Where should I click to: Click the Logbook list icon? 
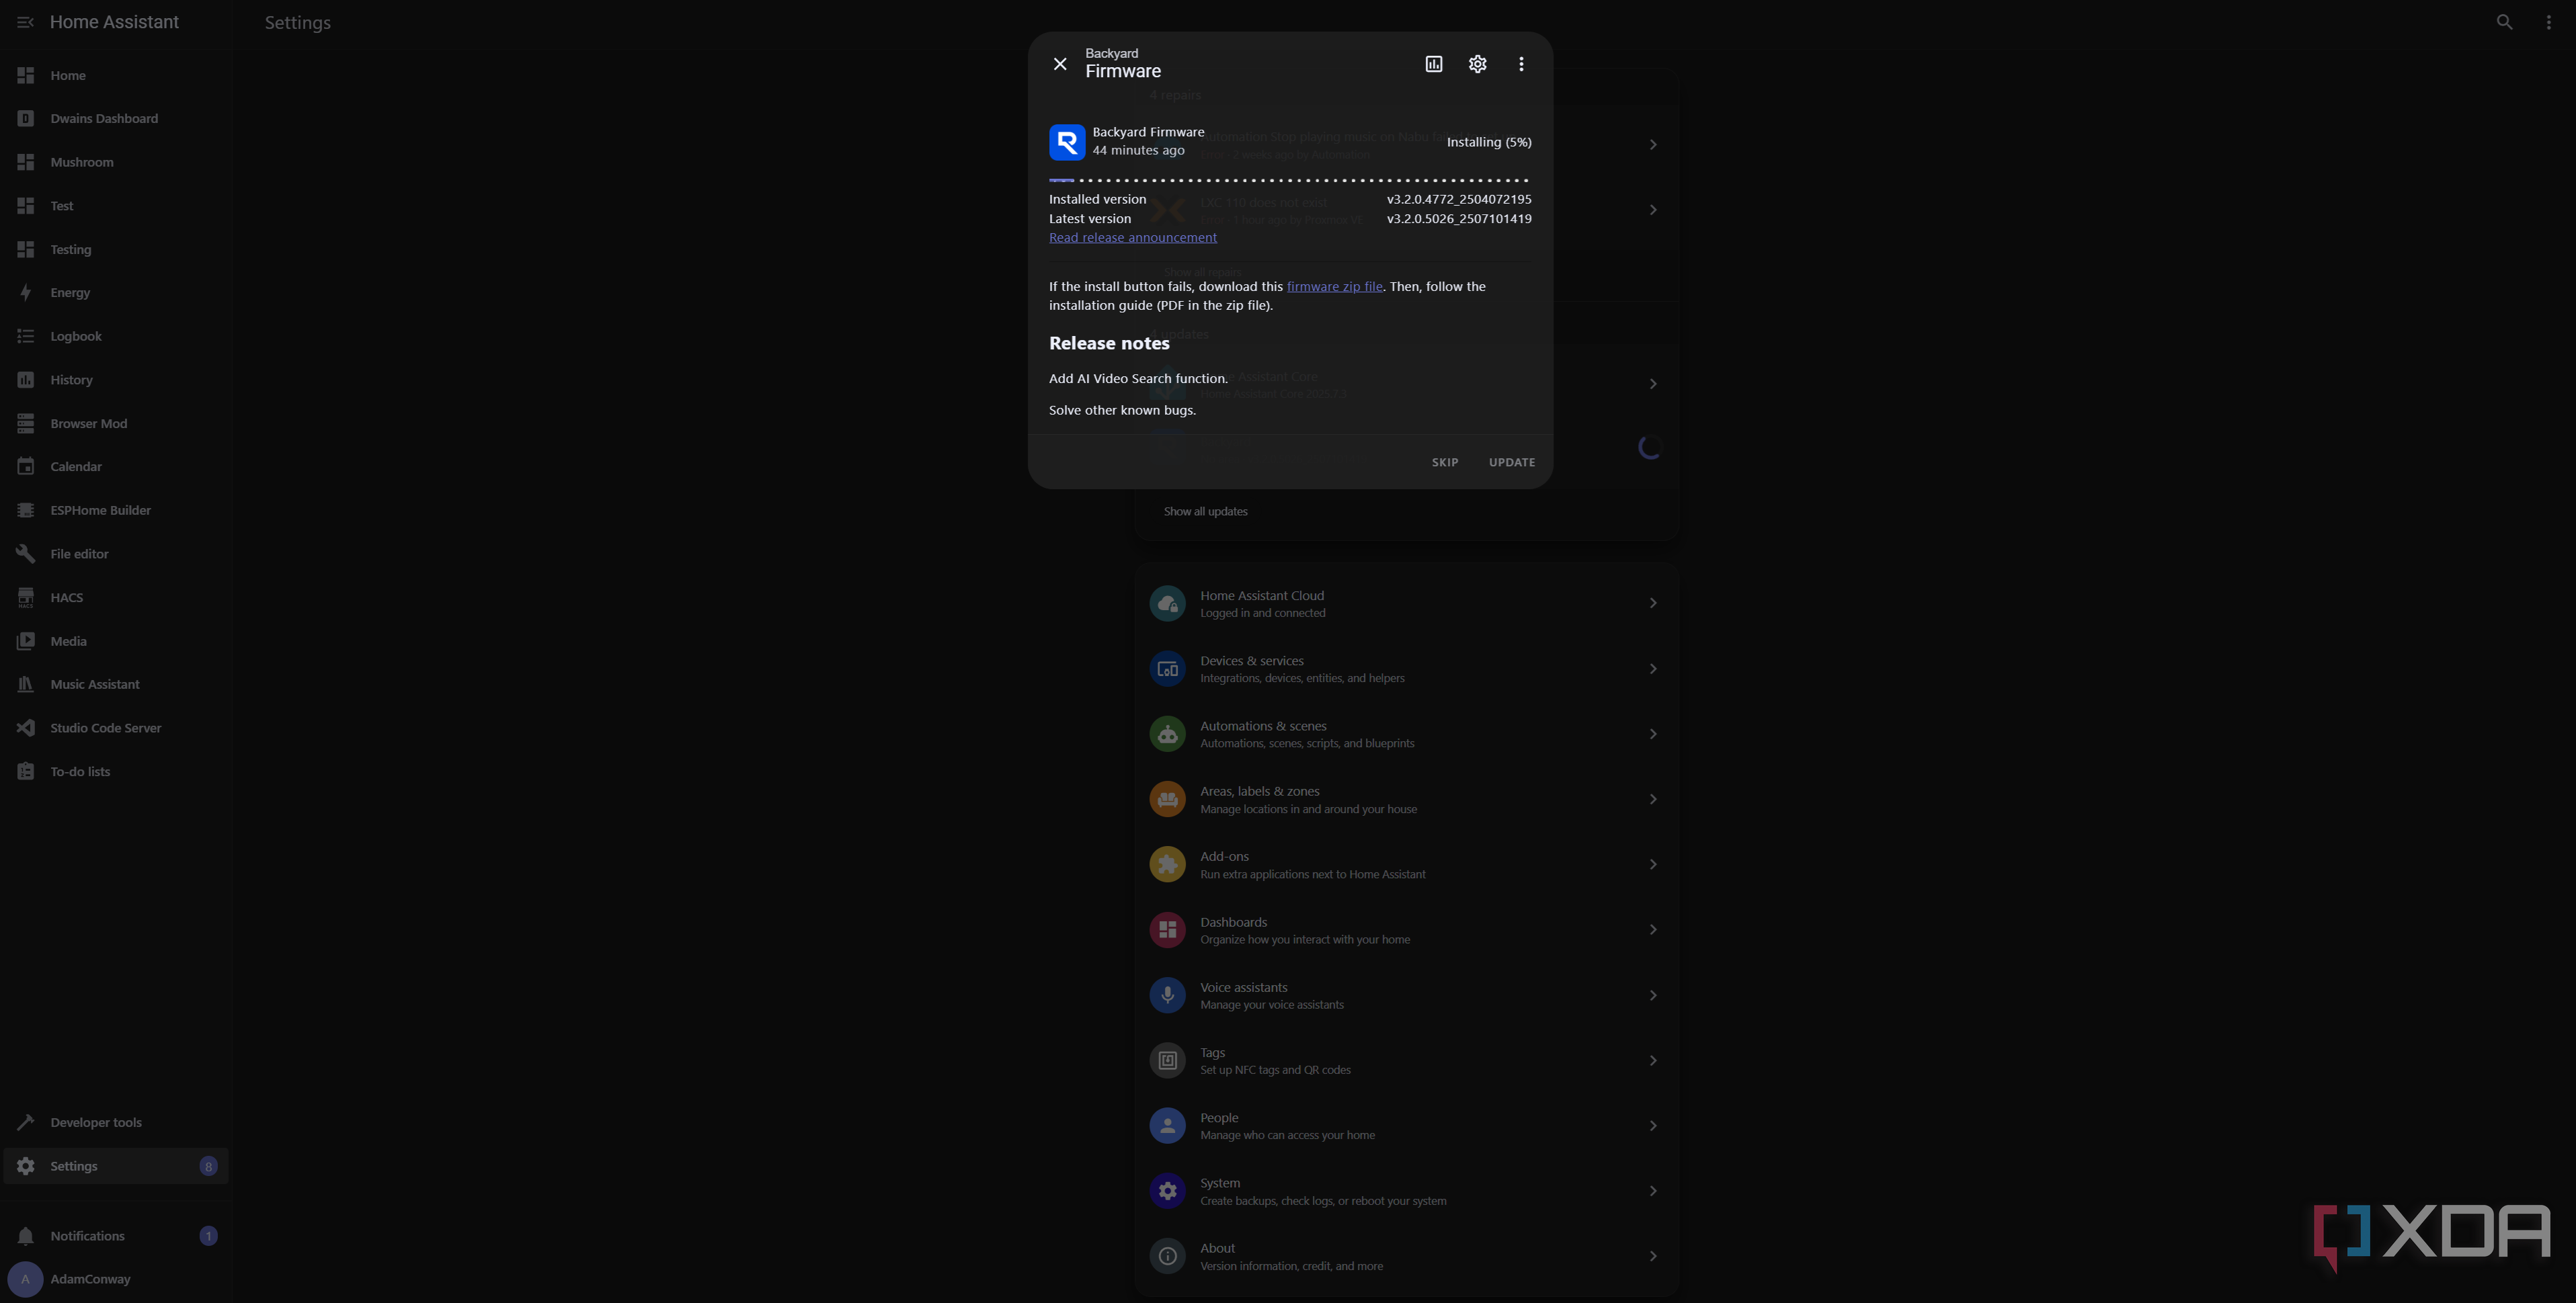26,336
